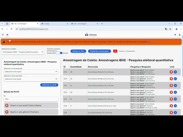Open row 7217 with blue arrow
Viewport: 183px width, 137px height.
point(175,99)
